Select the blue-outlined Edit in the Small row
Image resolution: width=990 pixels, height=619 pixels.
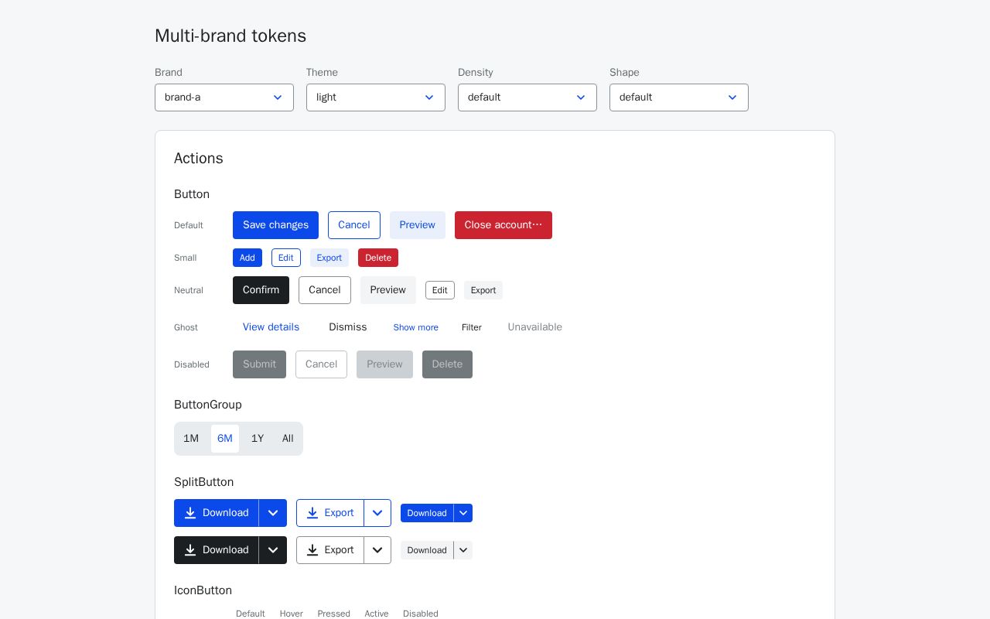tap(286, 258)
